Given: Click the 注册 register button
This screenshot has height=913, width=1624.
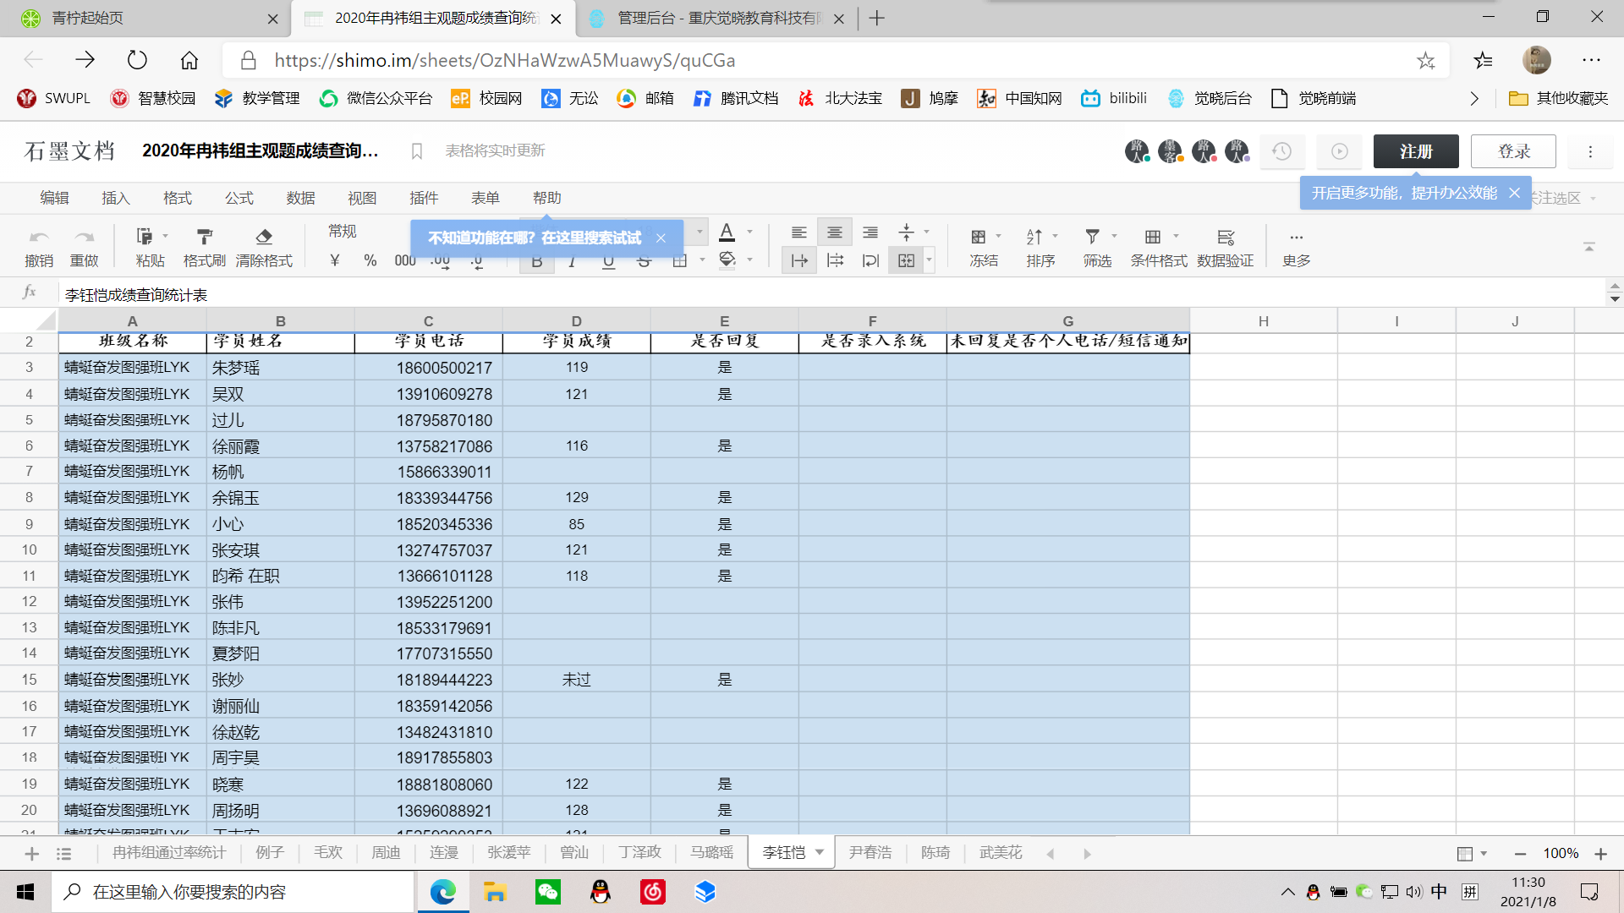Looking at the screenshot, I should 1416,151.
